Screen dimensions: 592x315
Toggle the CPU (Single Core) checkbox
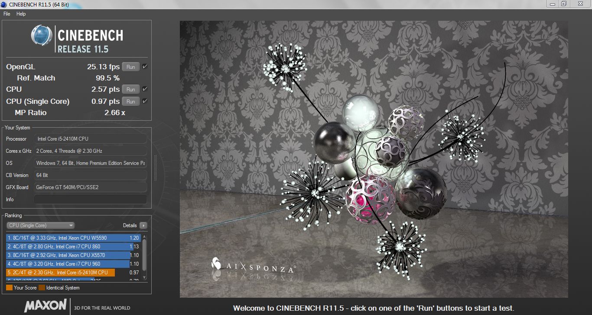pos(145,101)
